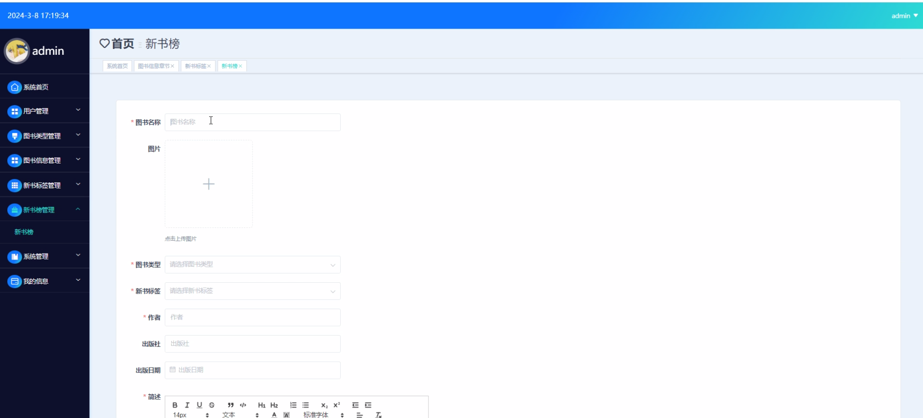Apply superscript formatting
This screenshot has height=418, width=923.
(x=337, y=405)
